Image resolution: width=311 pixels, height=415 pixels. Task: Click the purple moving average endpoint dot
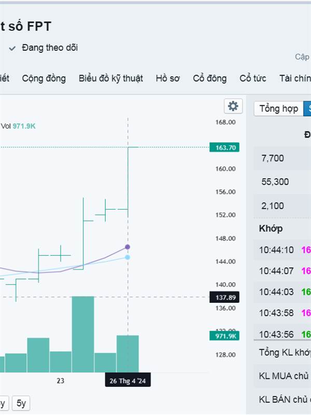point(128,247)
